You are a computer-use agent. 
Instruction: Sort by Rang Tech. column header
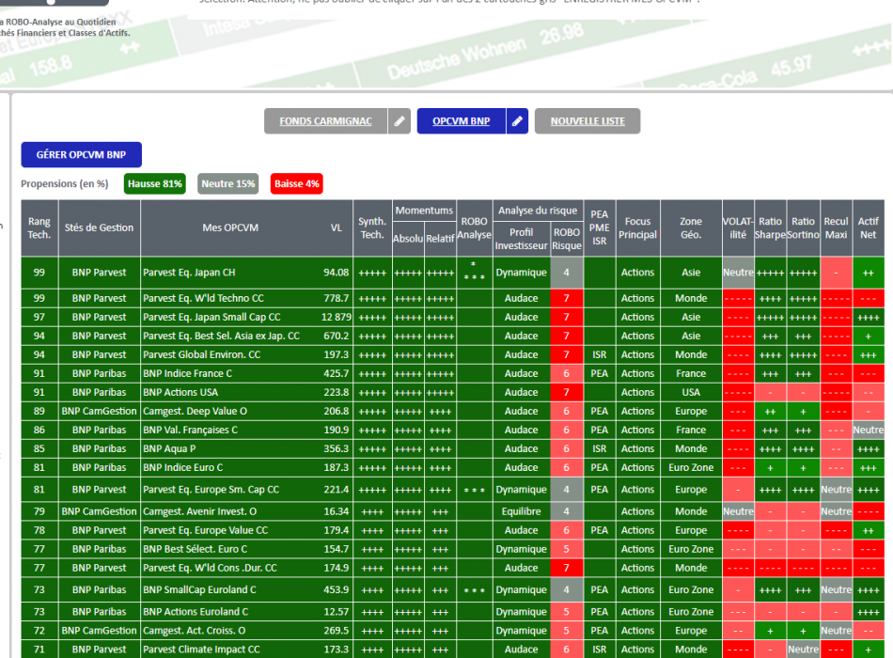pos(39,227)
